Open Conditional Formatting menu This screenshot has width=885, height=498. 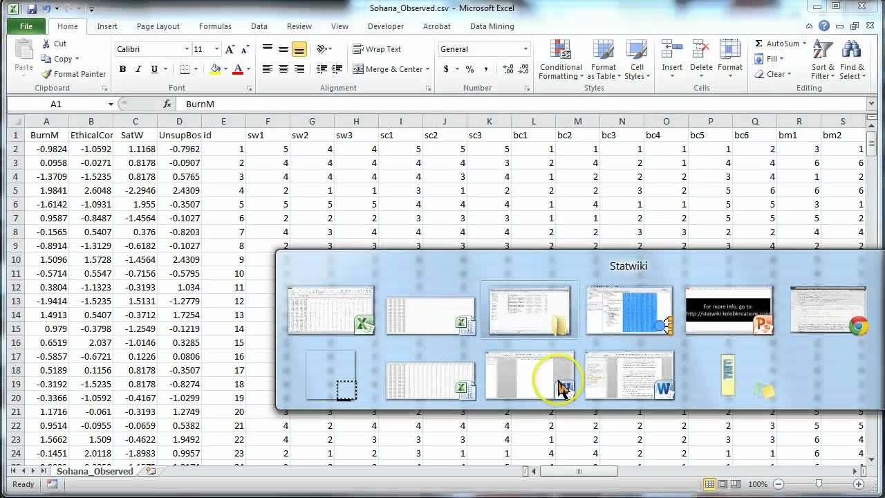(561, 59)
